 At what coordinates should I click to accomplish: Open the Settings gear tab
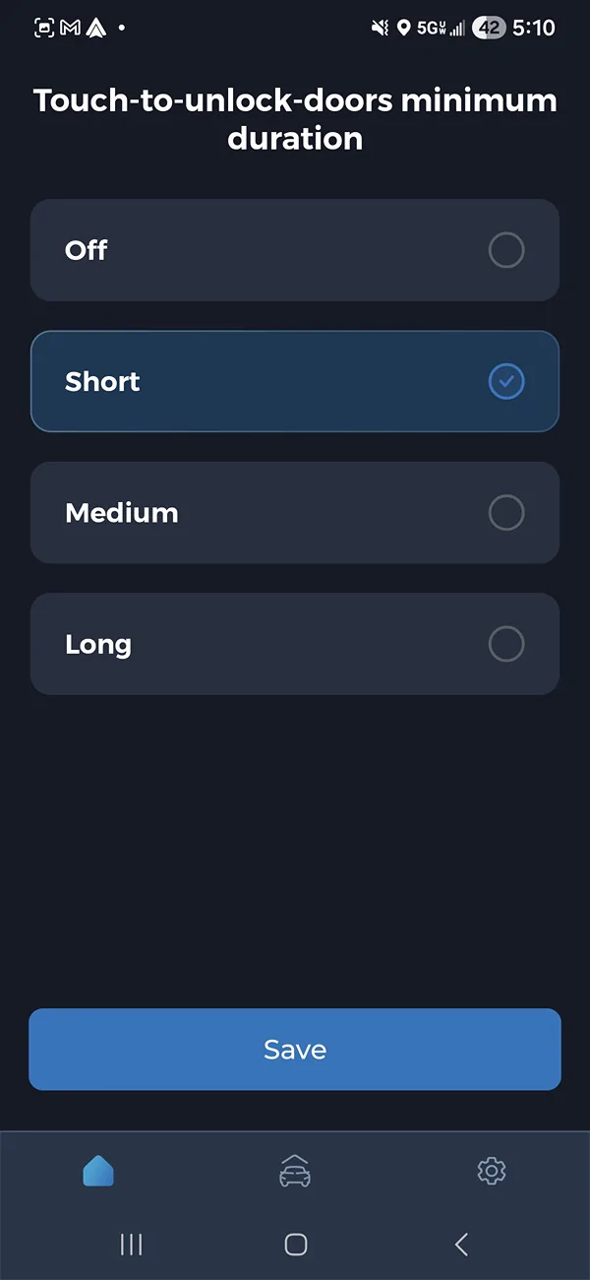[x=491, y=1171]
